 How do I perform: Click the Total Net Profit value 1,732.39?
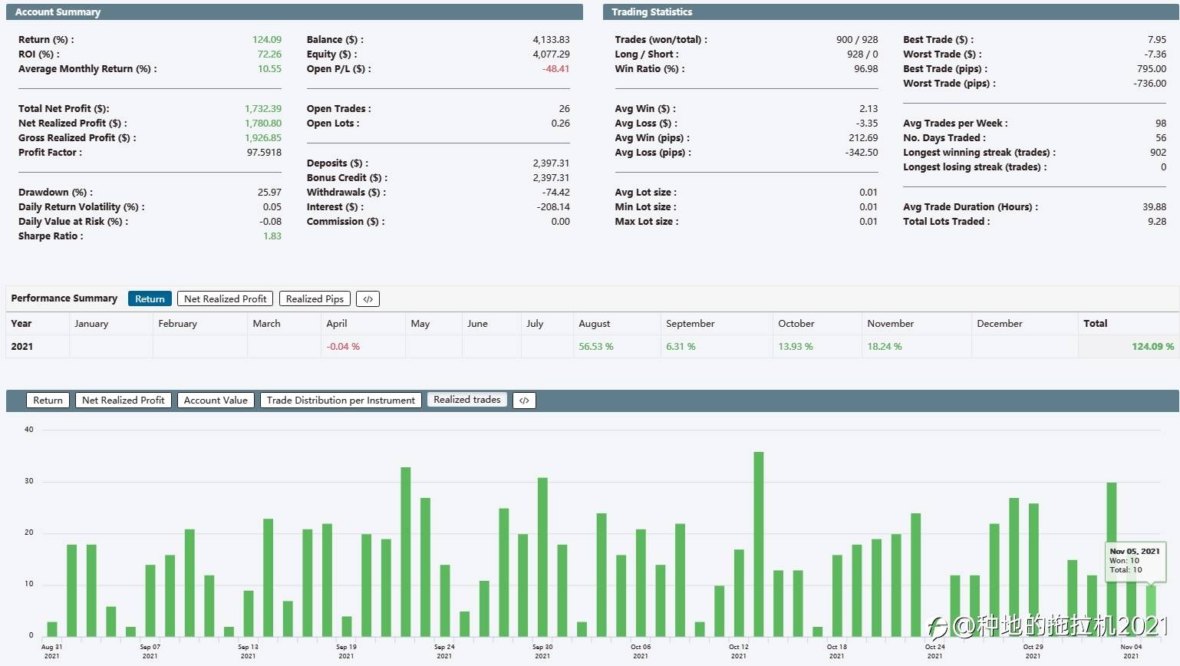pos(263,109)
